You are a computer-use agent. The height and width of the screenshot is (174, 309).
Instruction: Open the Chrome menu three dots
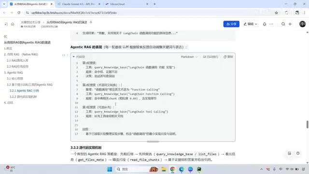click(305, 13)
